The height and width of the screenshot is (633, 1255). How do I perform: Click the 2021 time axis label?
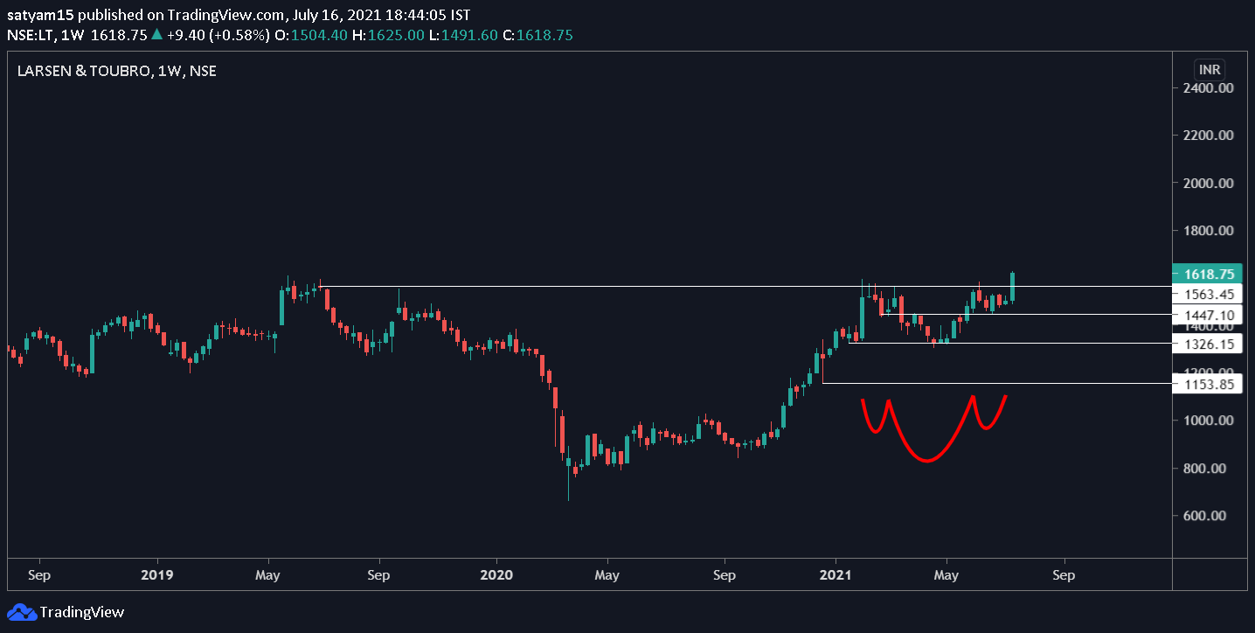835,575
